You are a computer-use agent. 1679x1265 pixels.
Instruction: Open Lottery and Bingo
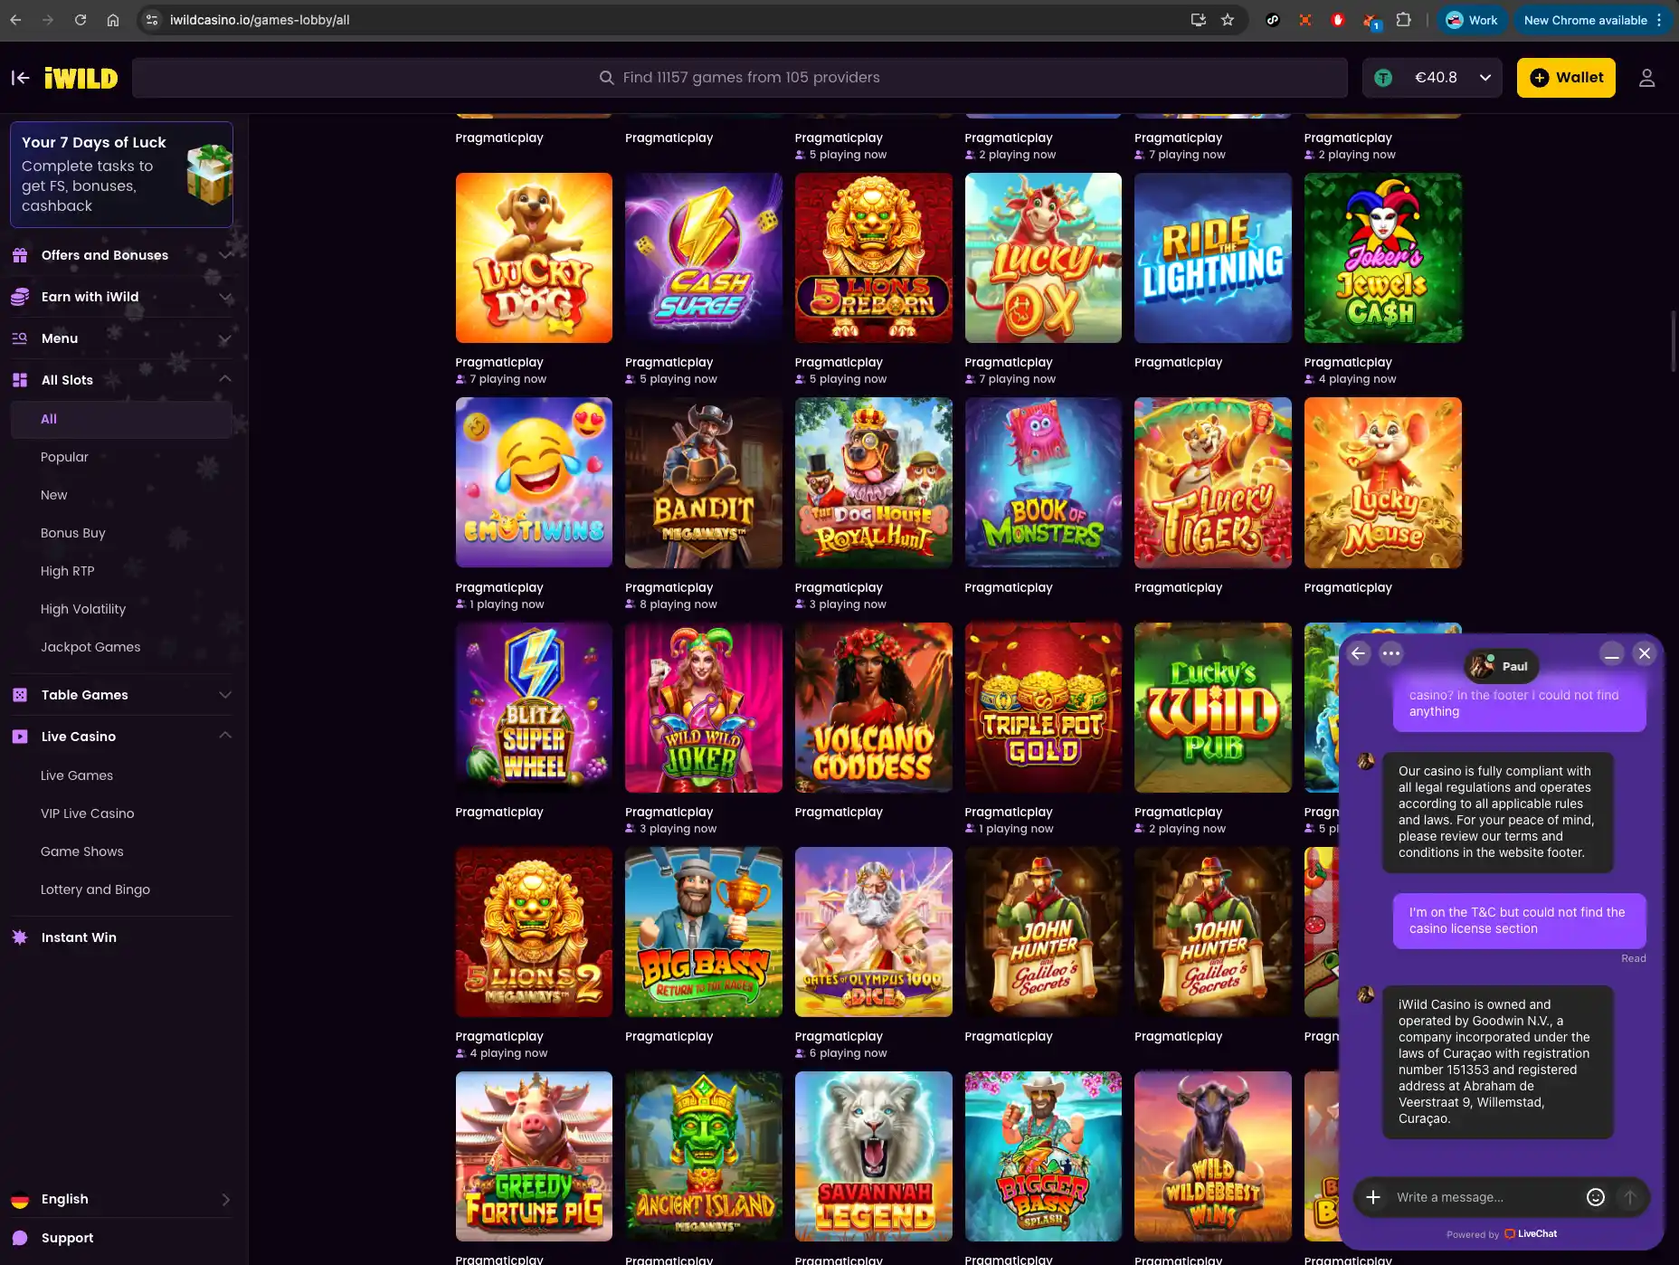coord(95,889)
